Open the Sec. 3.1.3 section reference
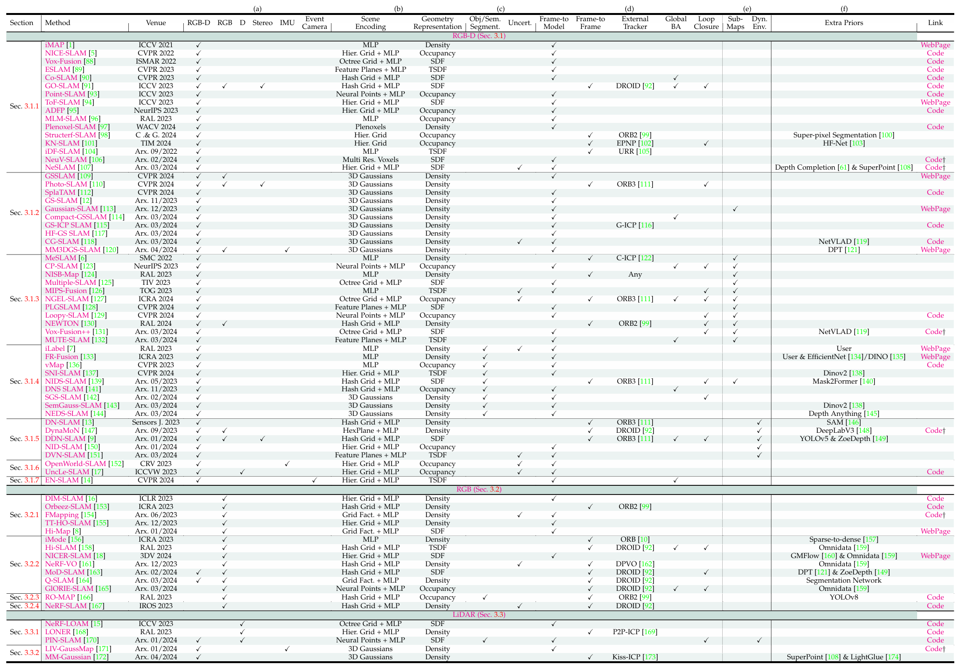962x667 pixels. (24, 299)
